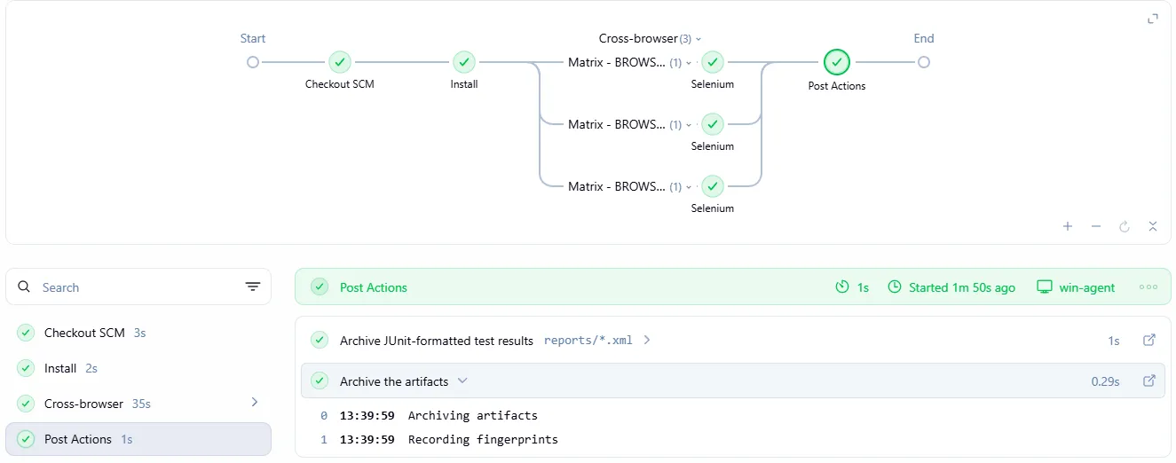Image resolution: width=1176 pixels, height=463 pixels.
Task: Expand the bottom Matrix branch chevron
Action: (689, 187)
